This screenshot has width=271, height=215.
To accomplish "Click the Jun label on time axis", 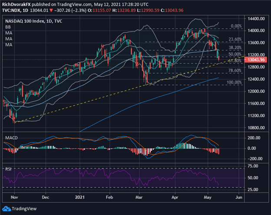I will click(x=239, y=197).
